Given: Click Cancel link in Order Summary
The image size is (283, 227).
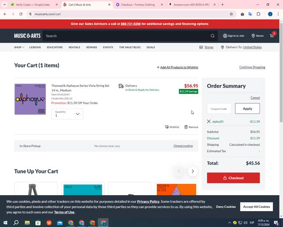Looking at the screenshot, I should point(255,98).
